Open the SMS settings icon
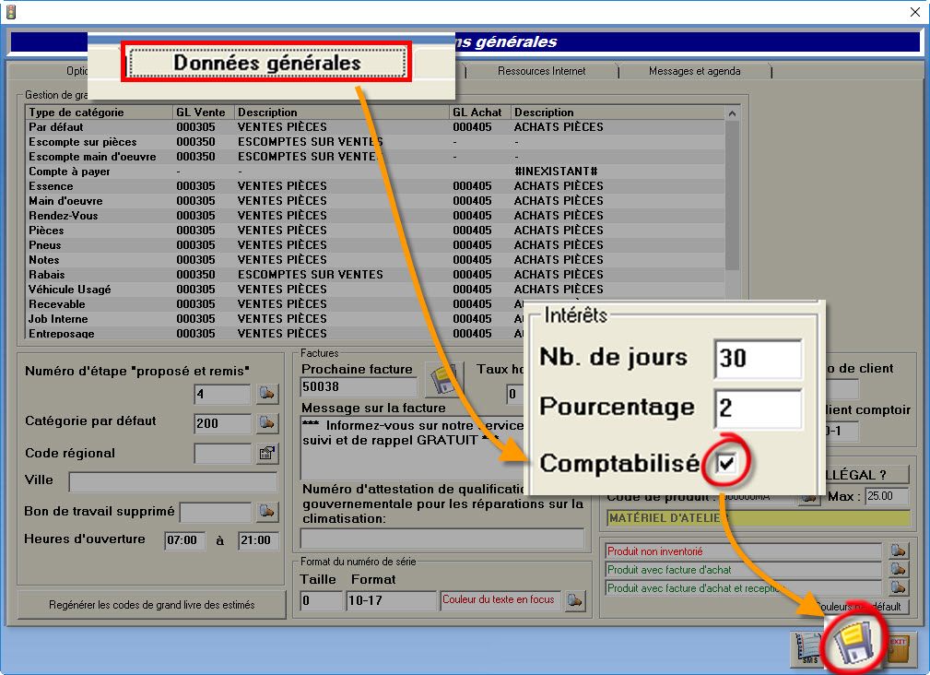Viewport: 930px width, 675px height. 807,647
